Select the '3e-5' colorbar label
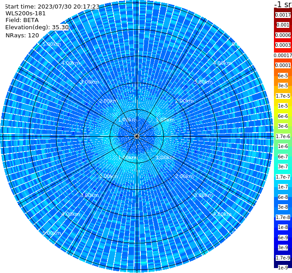This screenshot has width=292, height=273. pos(283,86)
